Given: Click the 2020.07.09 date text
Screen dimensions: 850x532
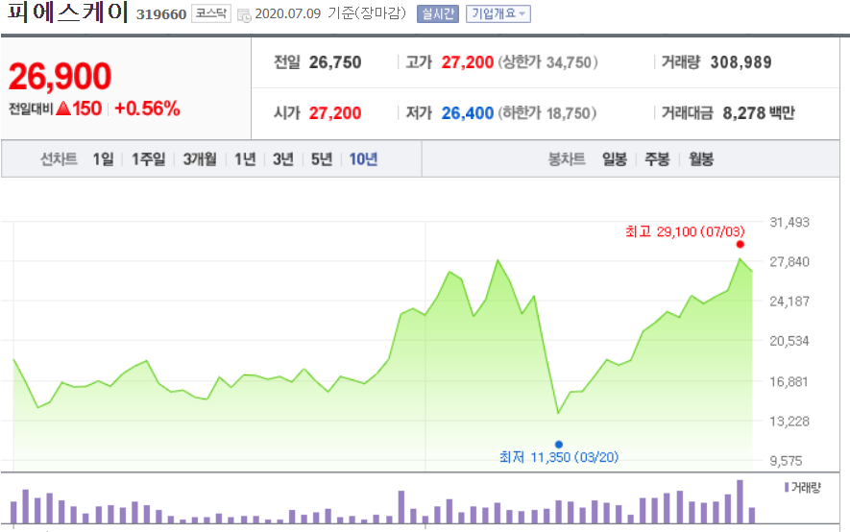Looking at the screenshot, I should click(x=288, y=14).
